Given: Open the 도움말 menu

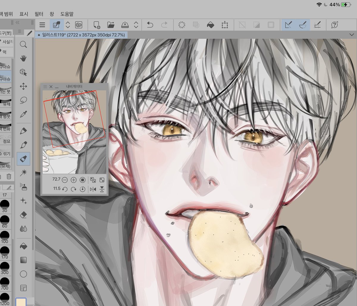Looking at the screenshot, I should tap(67, 14).
